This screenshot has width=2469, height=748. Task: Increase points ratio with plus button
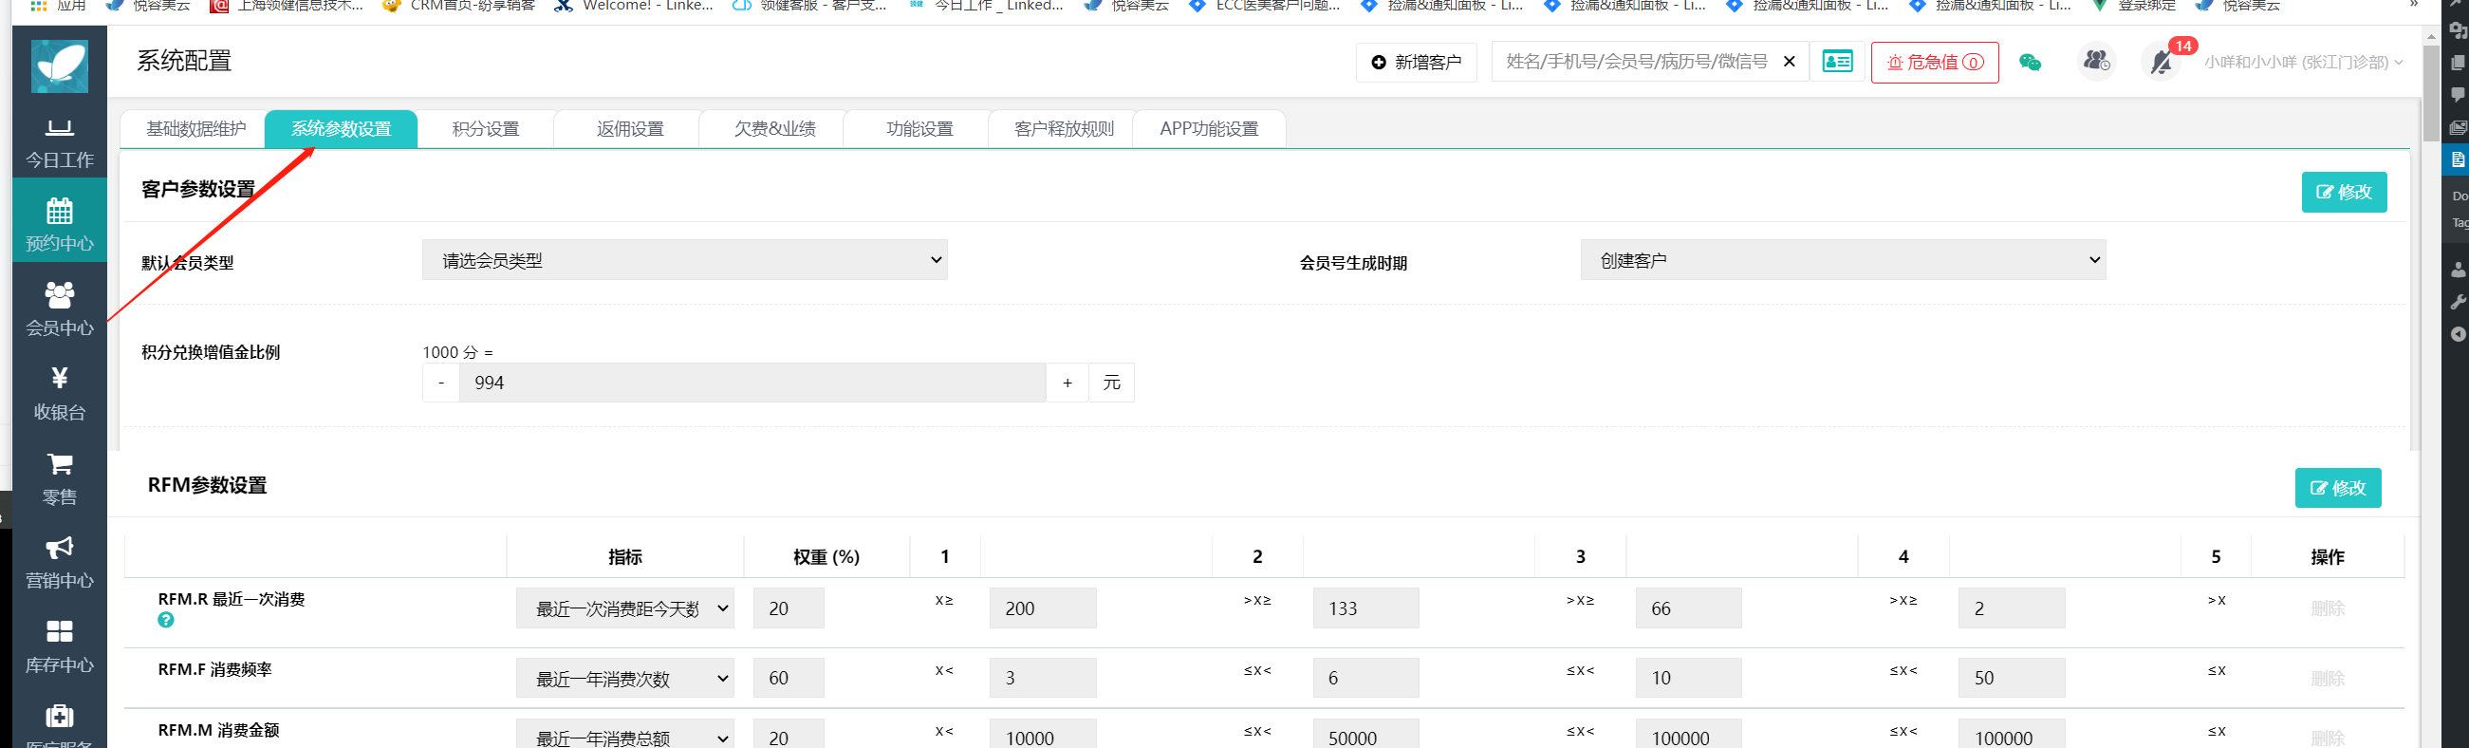click(x=1067, y=383)
